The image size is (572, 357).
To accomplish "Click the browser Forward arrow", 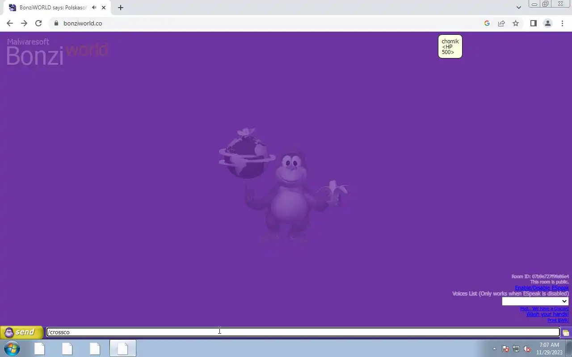I will pyautogui.click(x=24, y=23).
